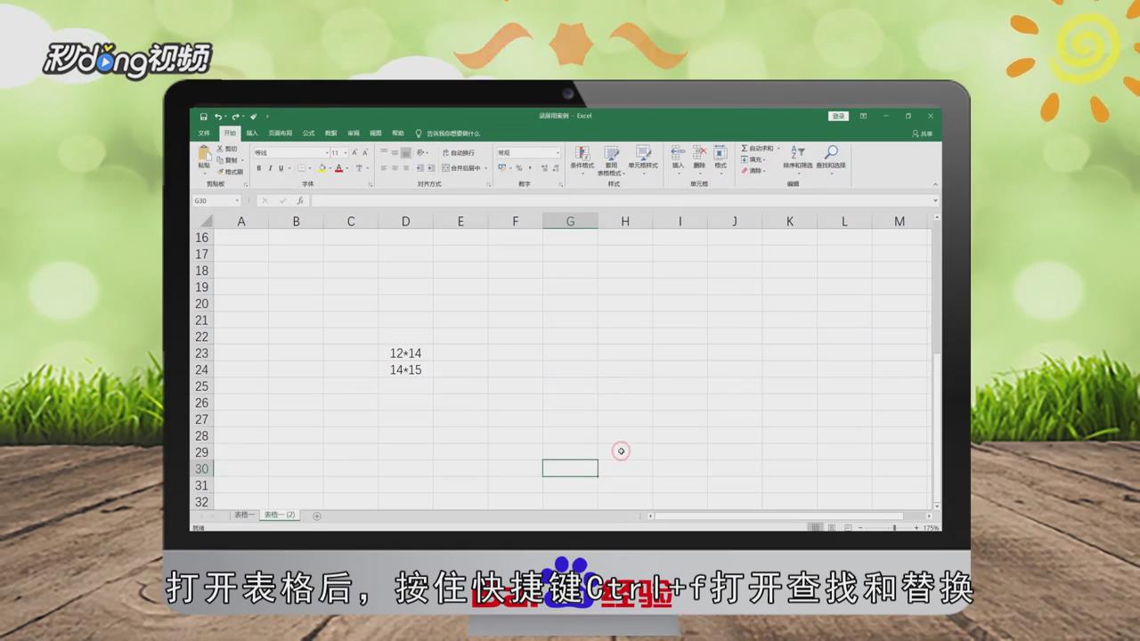This screenshot has height=641, width=1140.
Task: Click the 登录 sign-in button
Action: 838,116
